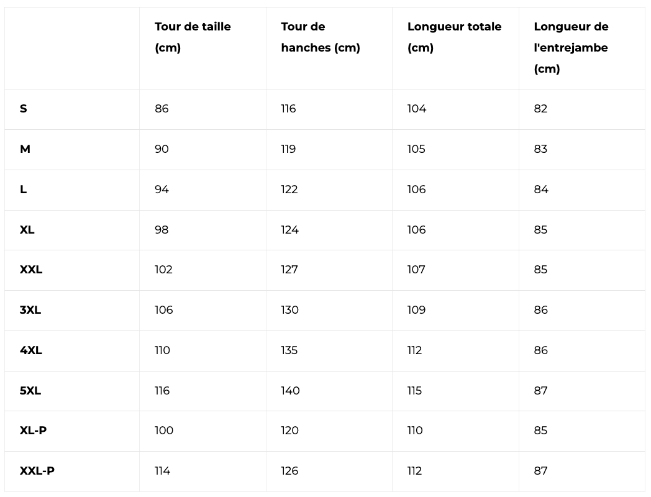Click the XXL size row label
The width and height of the screenshot is (651, 497).
(31, 270)
